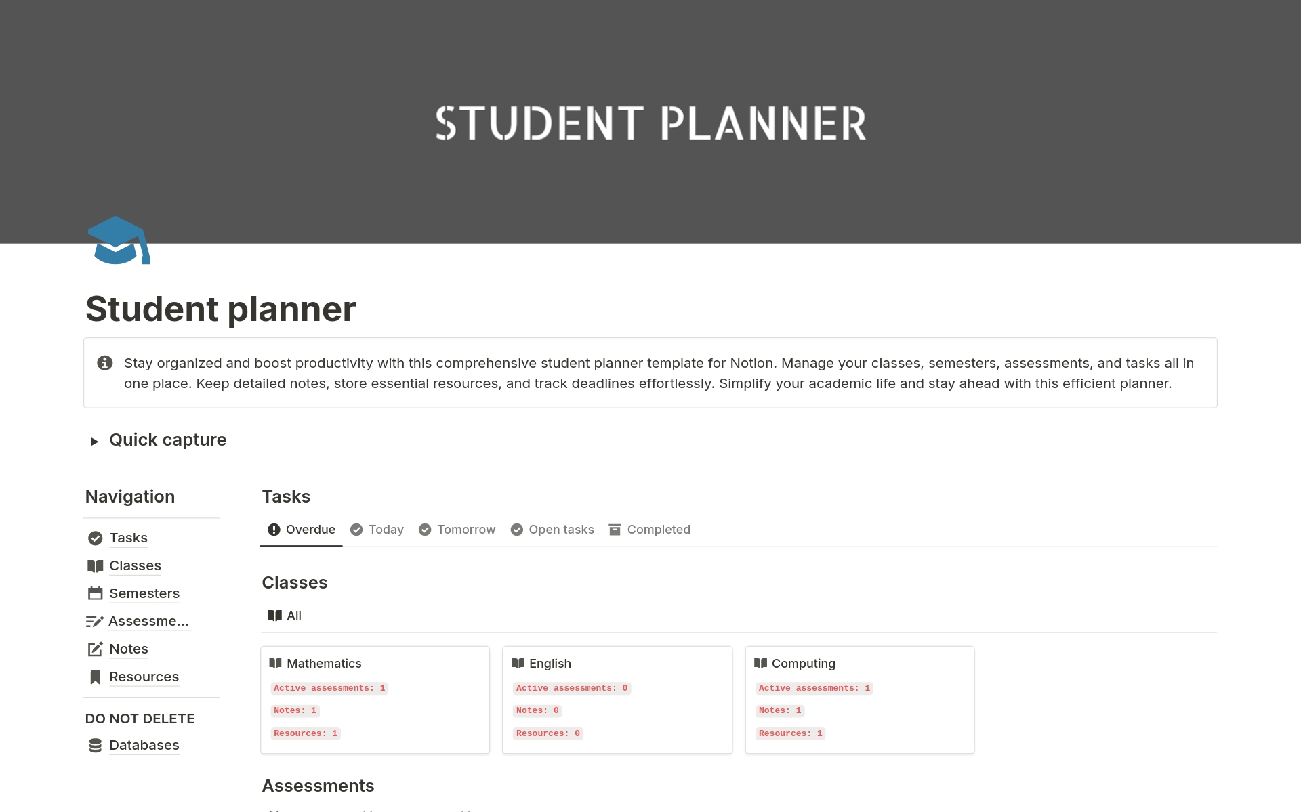Select the All view under Classes

(285, 616)
